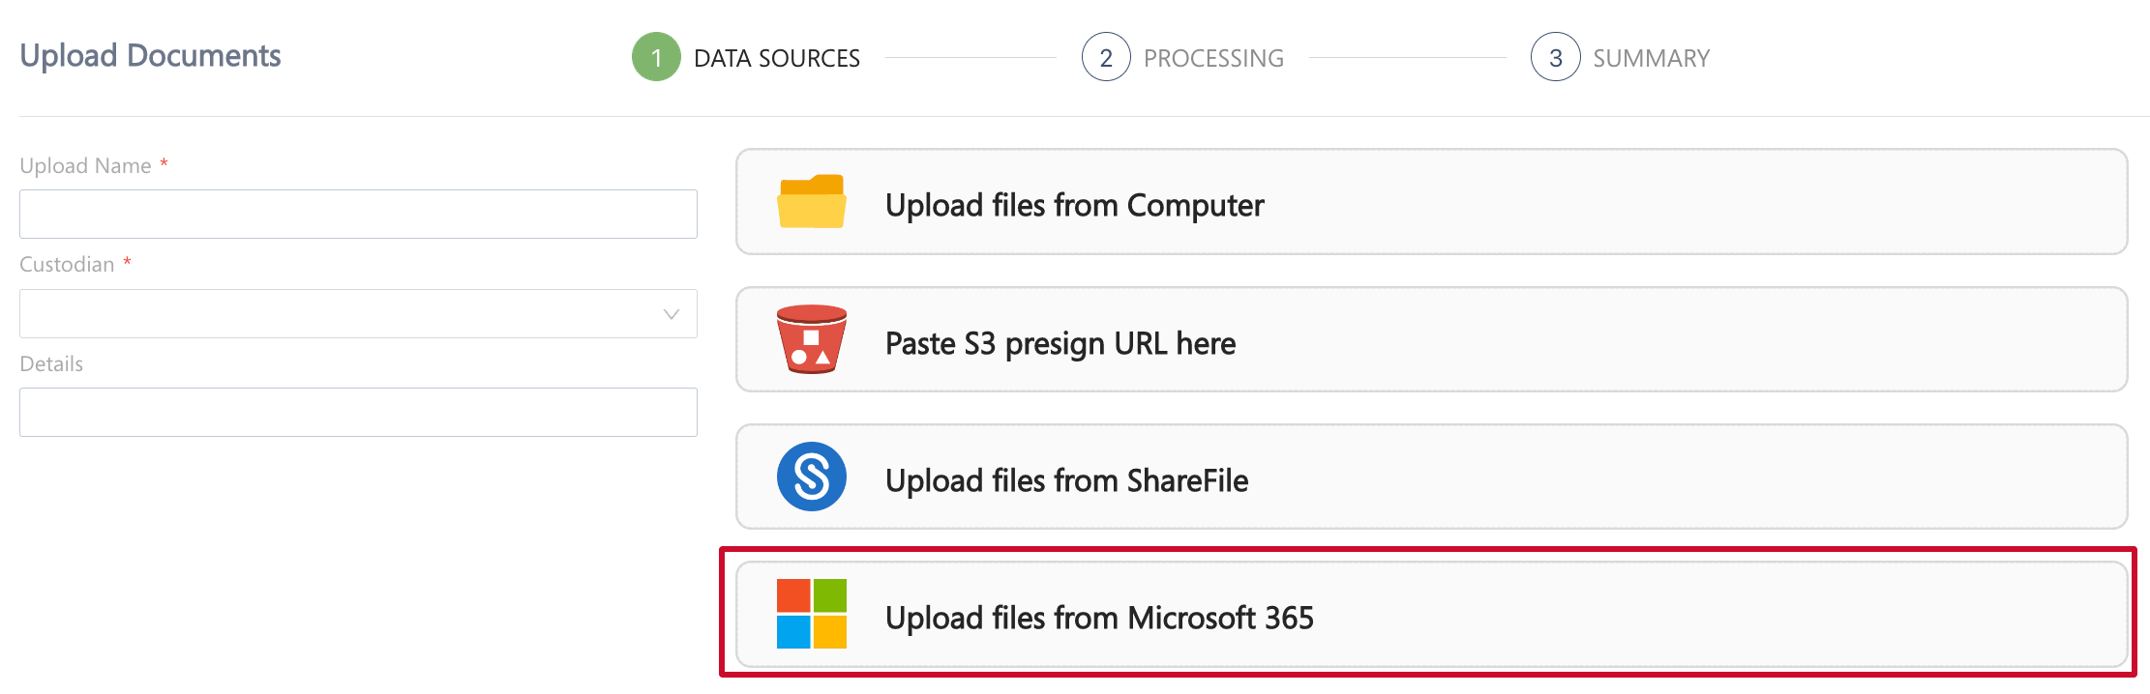Click the green step 1 circle
The width and height of the screenshot is (2150, 694).
[656, 57]
